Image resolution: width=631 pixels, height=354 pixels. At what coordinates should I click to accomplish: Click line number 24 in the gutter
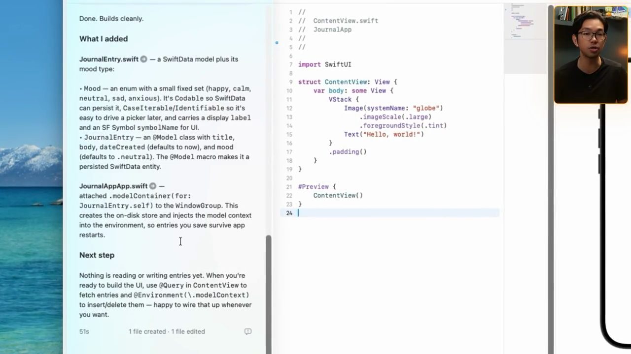289,213
